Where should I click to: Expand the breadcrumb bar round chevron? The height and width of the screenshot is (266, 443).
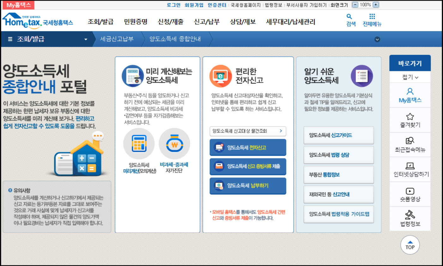coord(377,39)
